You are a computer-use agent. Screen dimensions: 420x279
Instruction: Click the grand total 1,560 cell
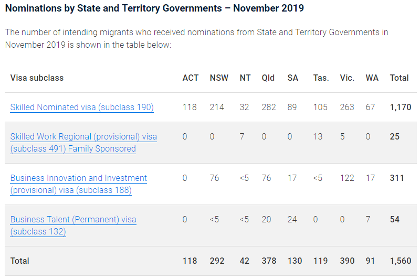400,261
